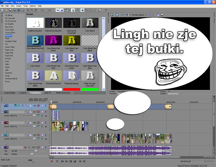Solo video track 1
Screen dimensions: 216x167
pos(46,105)
